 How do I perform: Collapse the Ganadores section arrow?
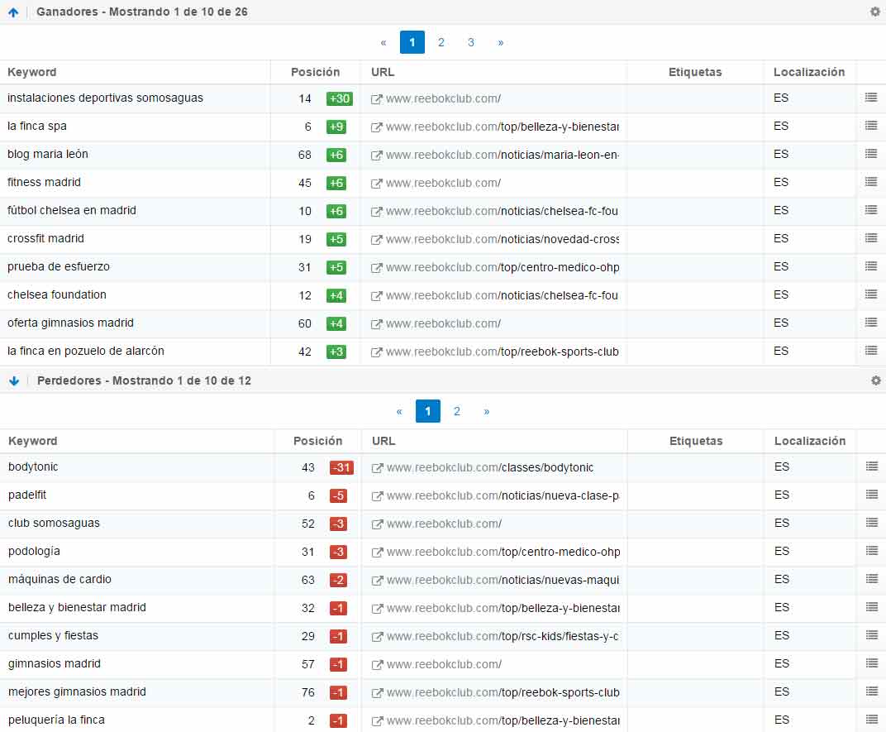[13, 12]
